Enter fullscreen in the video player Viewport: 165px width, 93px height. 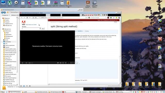(73, 63)
